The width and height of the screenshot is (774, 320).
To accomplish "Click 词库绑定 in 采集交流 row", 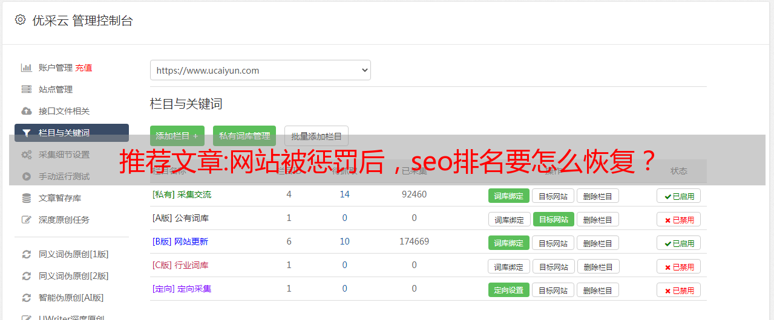I will pos(509,196).
